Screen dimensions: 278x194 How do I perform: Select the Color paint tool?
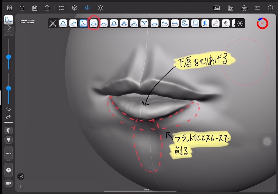[215, 23]
